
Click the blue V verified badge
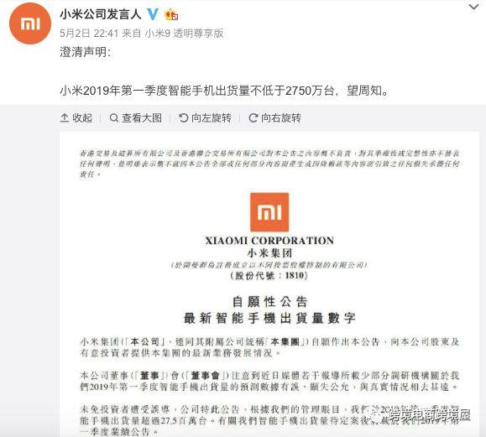tap(153, 14)
